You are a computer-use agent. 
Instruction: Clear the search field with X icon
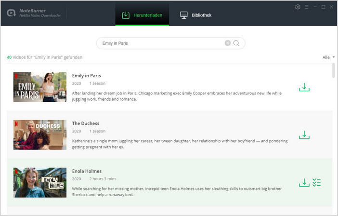(x=228, y=43)
